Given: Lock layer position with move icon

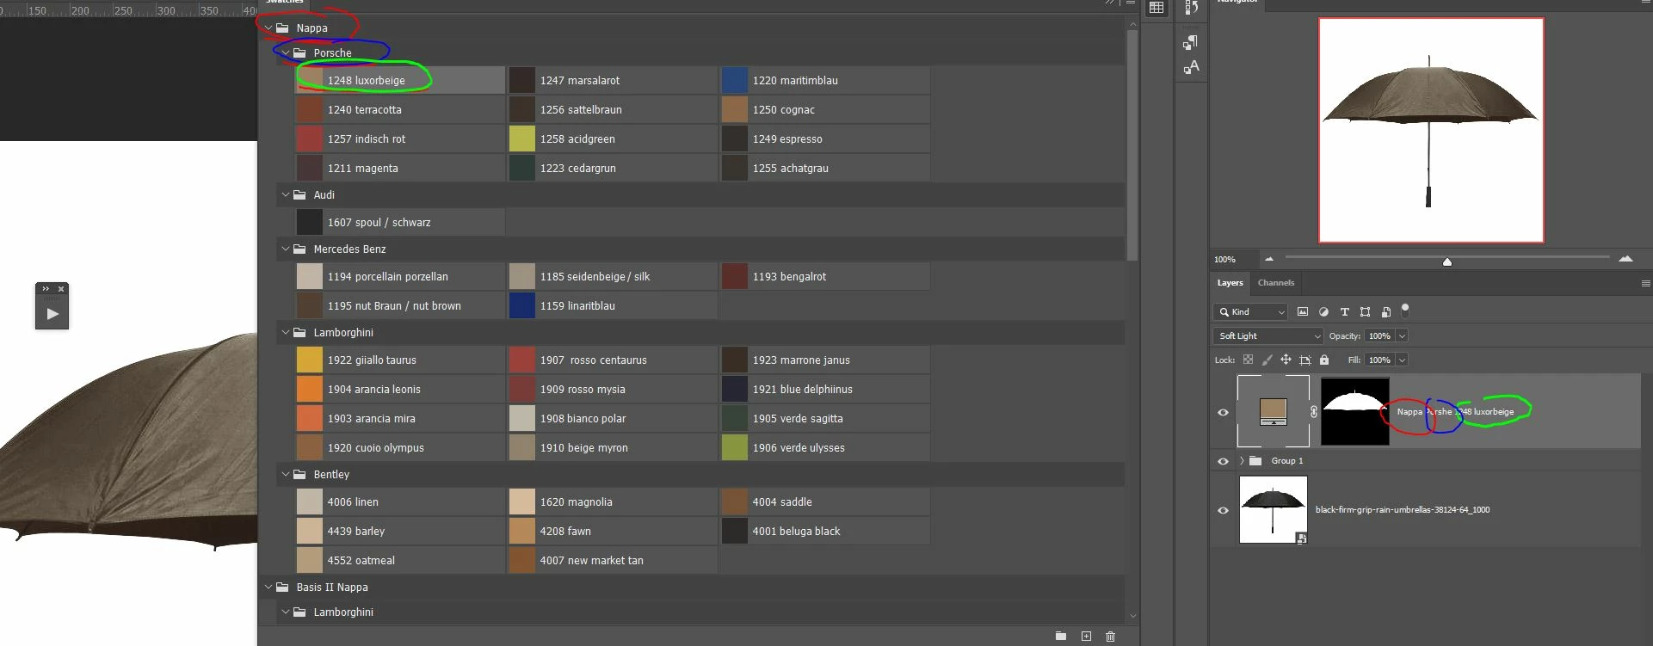Looking at the screenshot, I should pyautogui.click(x=1286, y=360).
